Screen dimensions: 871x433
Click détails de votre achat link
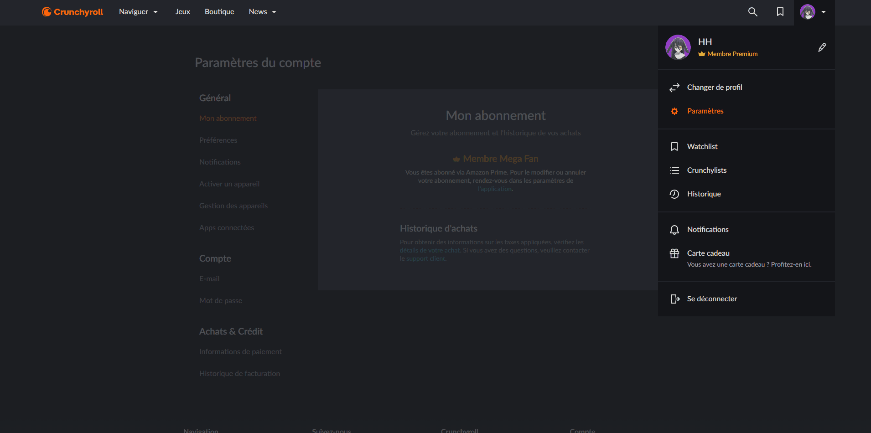[430, 251]
